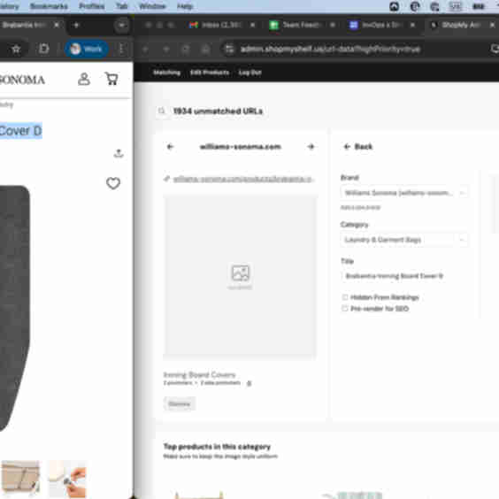
Task: Open the shopping cart icon
Action: (111, 79)
